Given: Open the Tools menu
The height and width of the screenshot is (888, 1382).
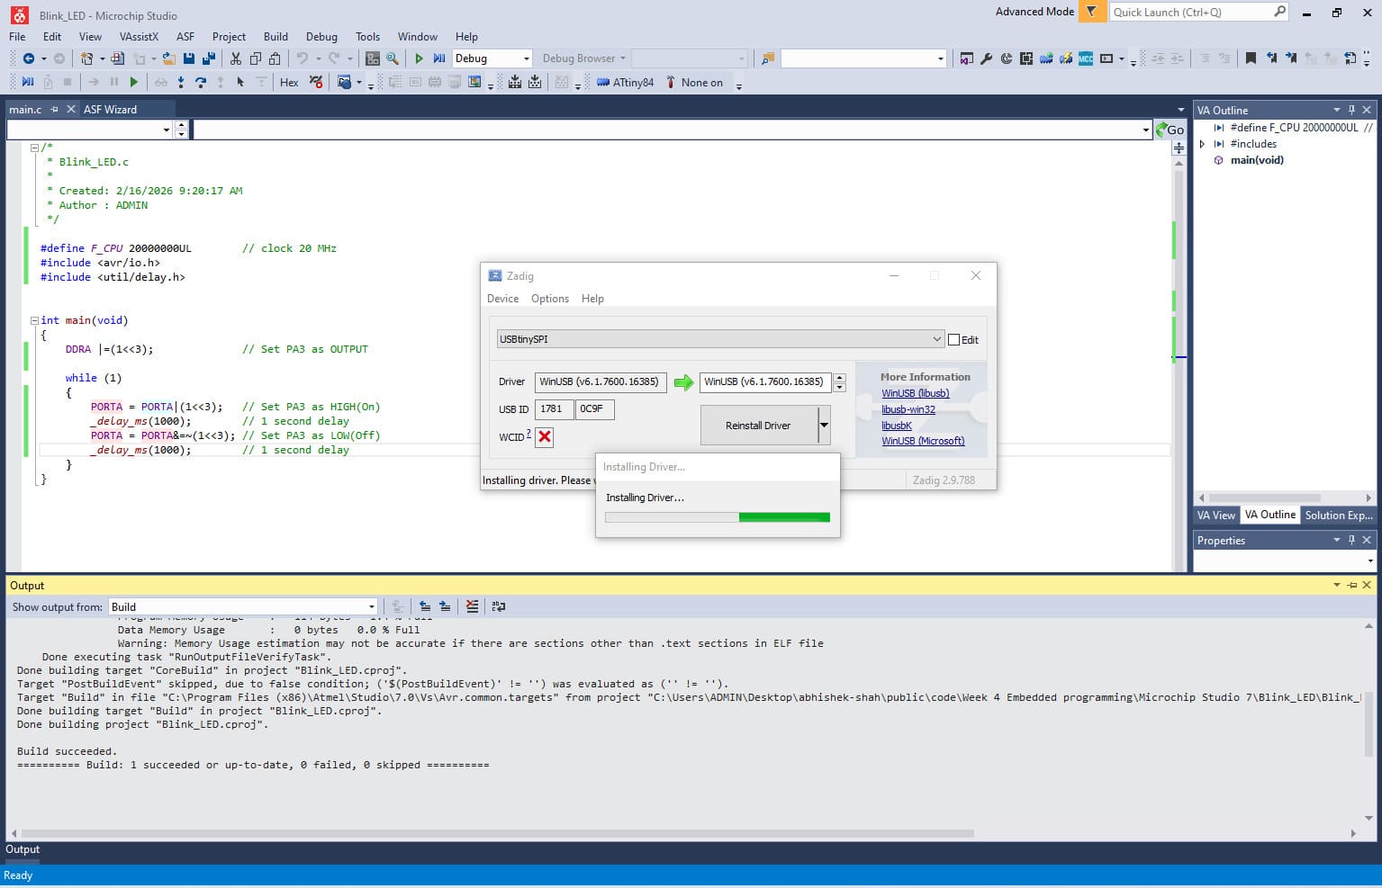Looking at the screenshot, I should point(367,37).
